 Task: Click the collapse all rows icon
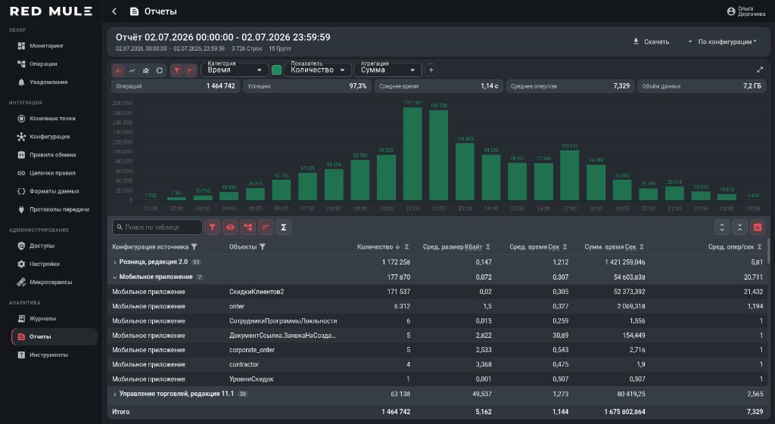click(739, 227)
